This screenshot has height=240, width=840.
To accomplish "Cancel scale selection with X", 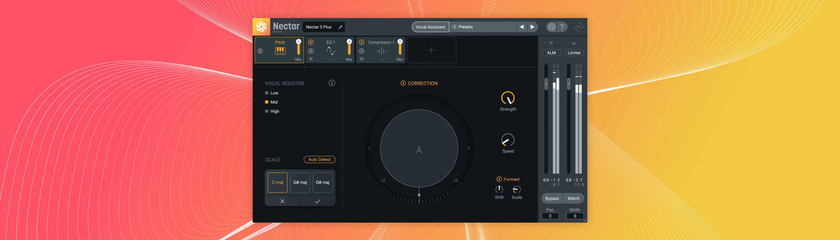I will (282, 201).
